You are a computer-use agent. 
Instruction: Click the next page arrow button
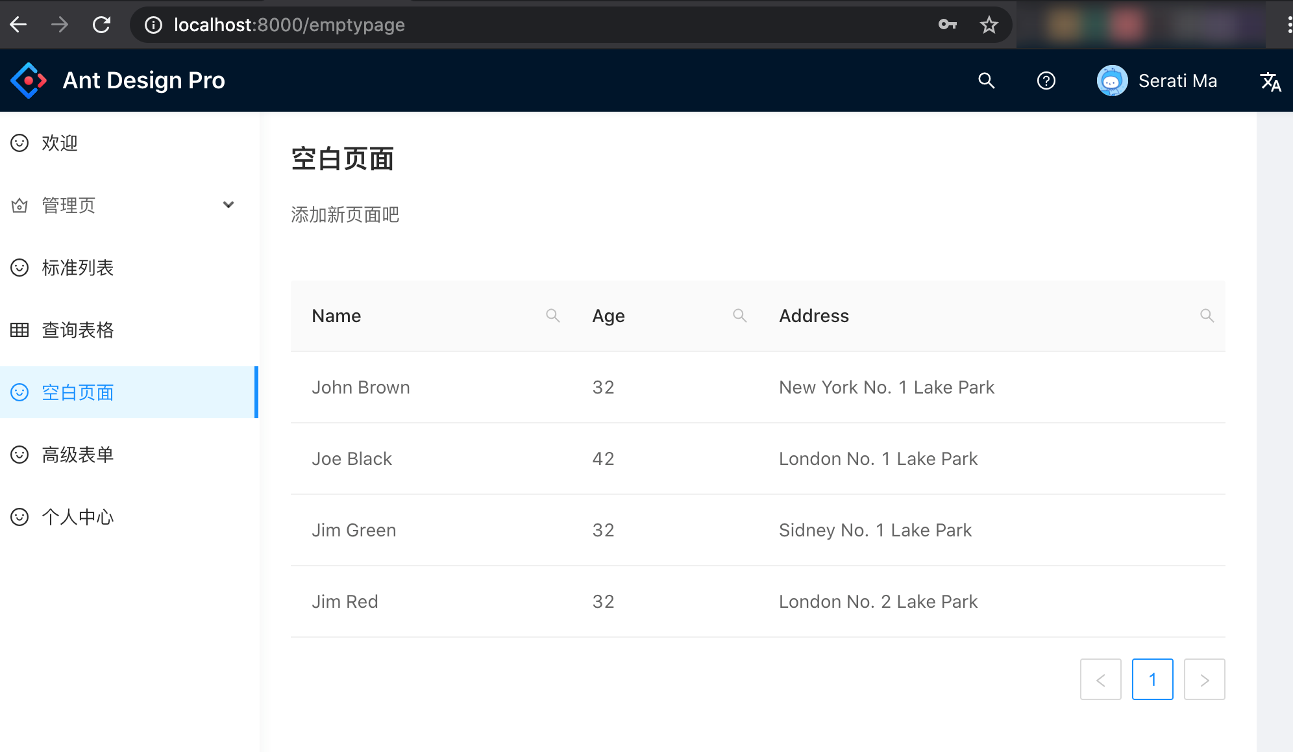pyautogui.click(x=1204, y=679)
